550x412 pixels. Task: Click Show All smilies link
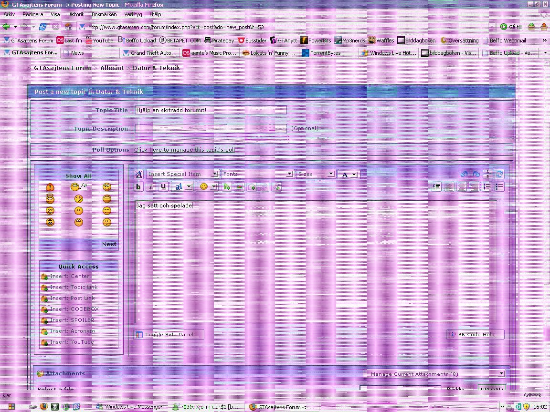tap(78, 176)
